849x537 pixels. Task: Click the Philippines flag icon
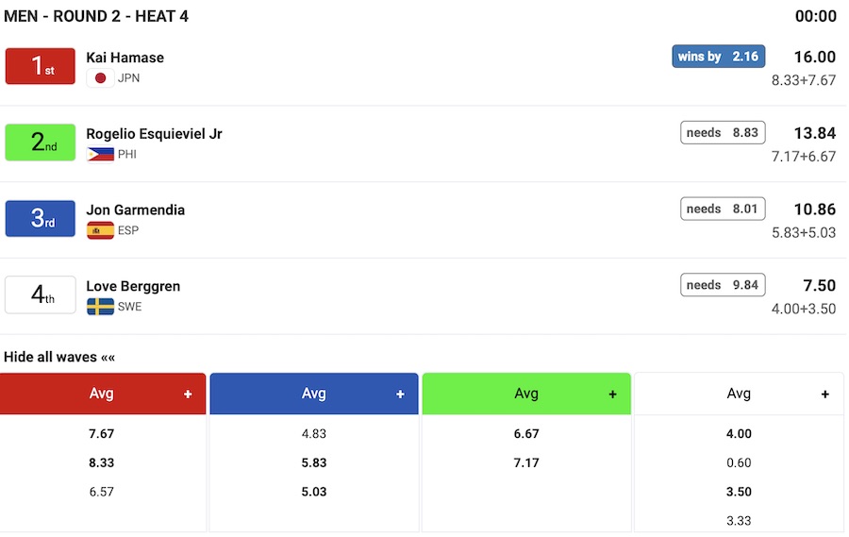click(x=100, y=155)
